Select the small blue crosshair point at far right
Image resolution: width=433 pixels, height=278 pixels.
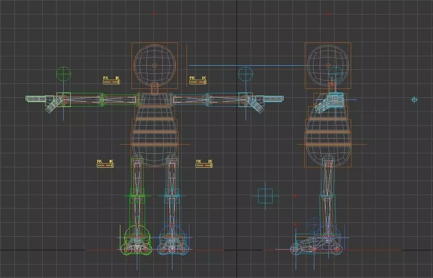point(414,100)
